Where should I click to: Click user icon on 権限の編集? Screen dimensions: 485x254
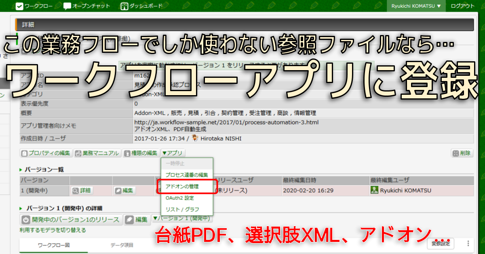(x=127, y=153)
